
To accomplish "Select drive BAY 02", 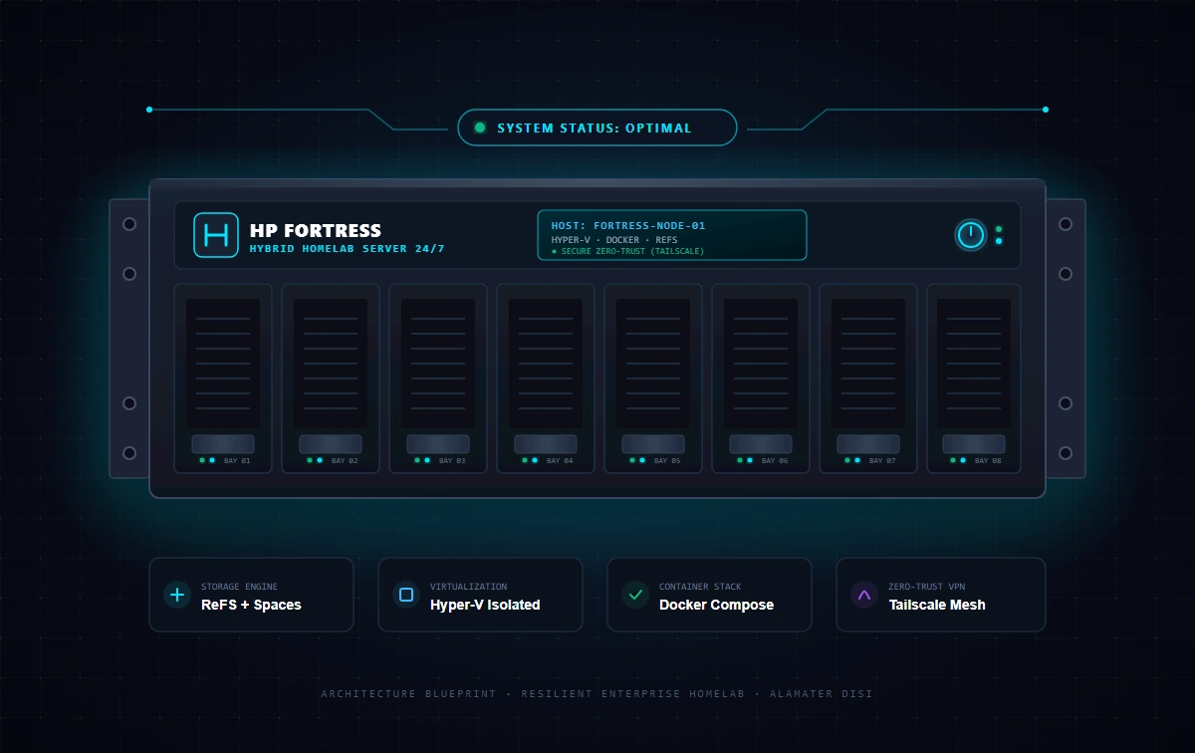I will 331,378.
